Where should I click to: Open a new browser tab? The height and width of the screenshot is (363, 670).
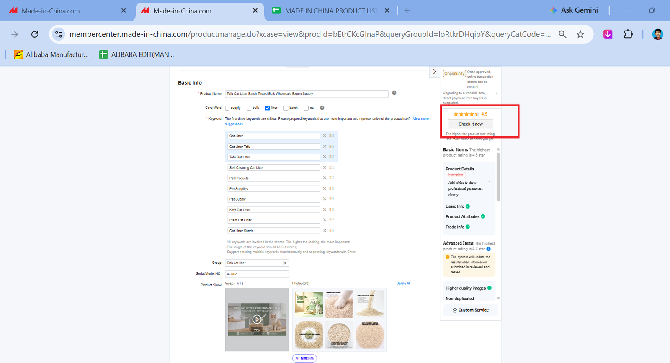click(x=407, y=10)
